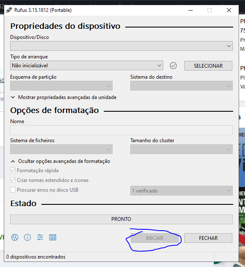This screenshot has width=245, height=267.
Task: Click the Nome input field
Action: [x=121, y=130]
